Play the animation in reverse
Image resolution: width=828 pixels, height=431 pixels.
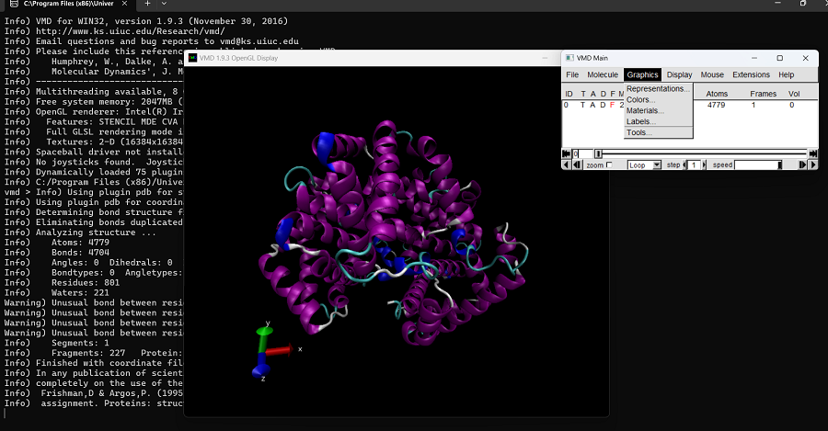[x=566, y=164]
